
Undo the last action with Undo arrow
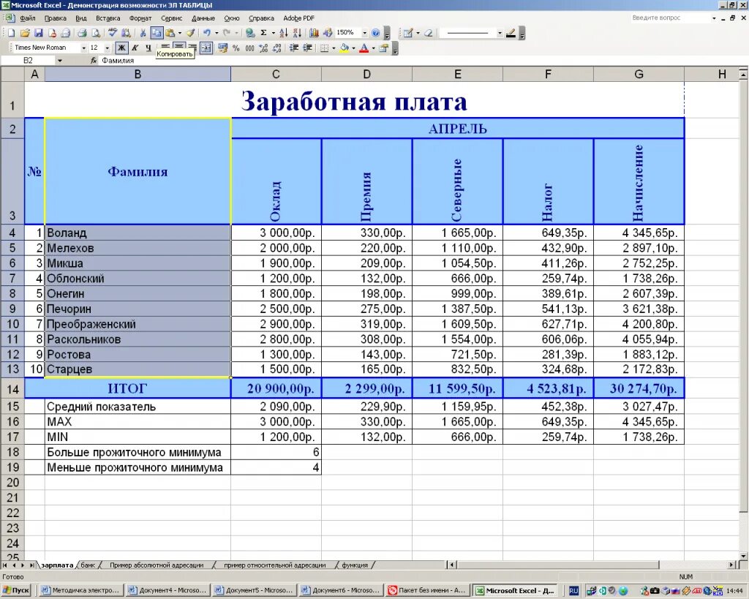(x=207, y=33)
